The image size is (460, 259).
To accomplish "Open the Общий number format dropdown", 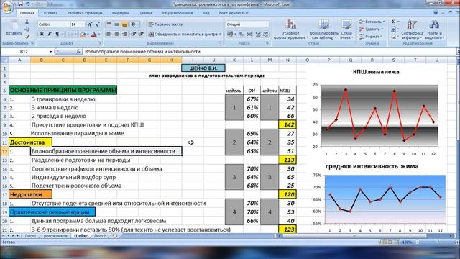I will pyautogui.click(x=267, y=24).
